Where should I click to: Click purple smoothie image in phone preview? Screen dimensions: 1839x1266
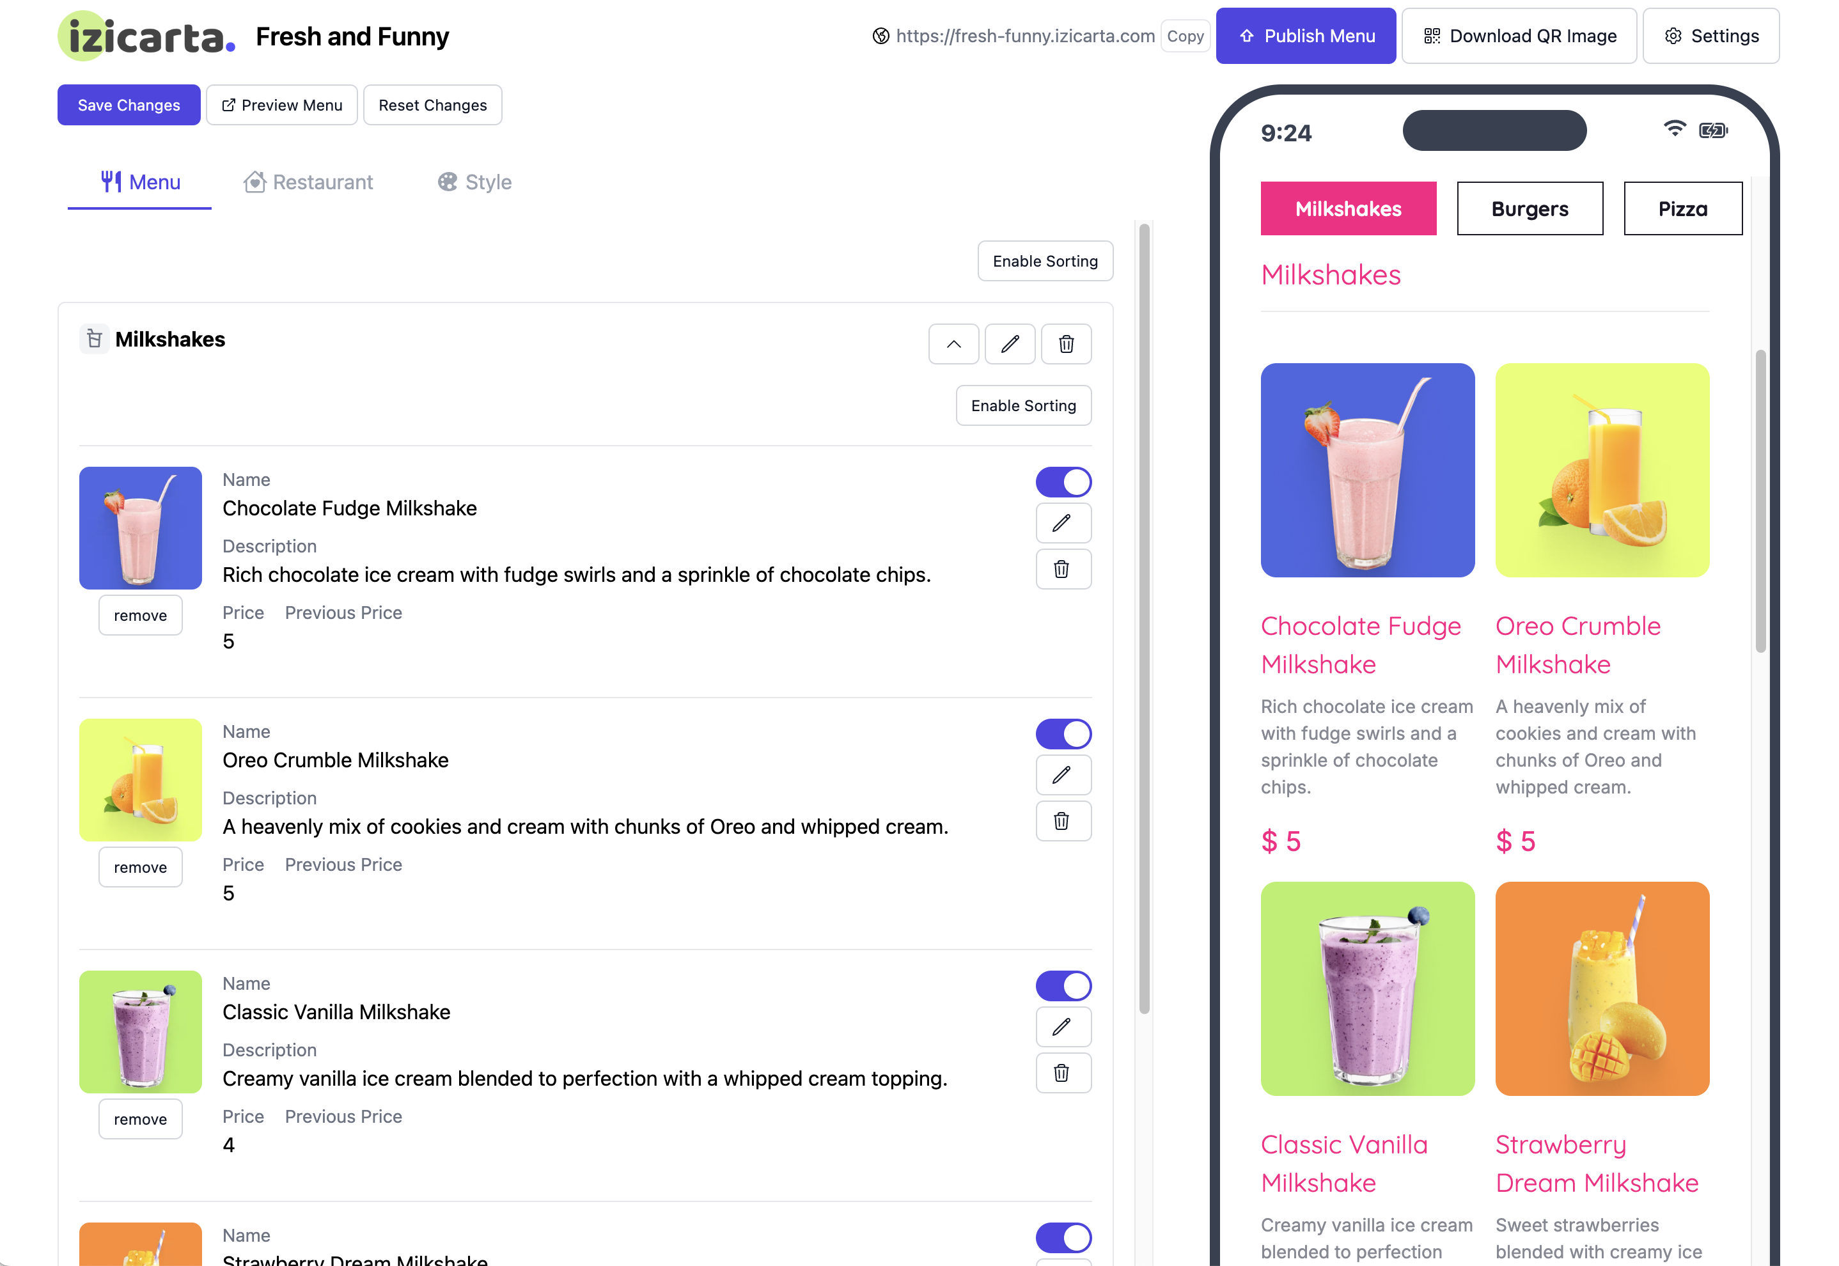[1367, 989]
